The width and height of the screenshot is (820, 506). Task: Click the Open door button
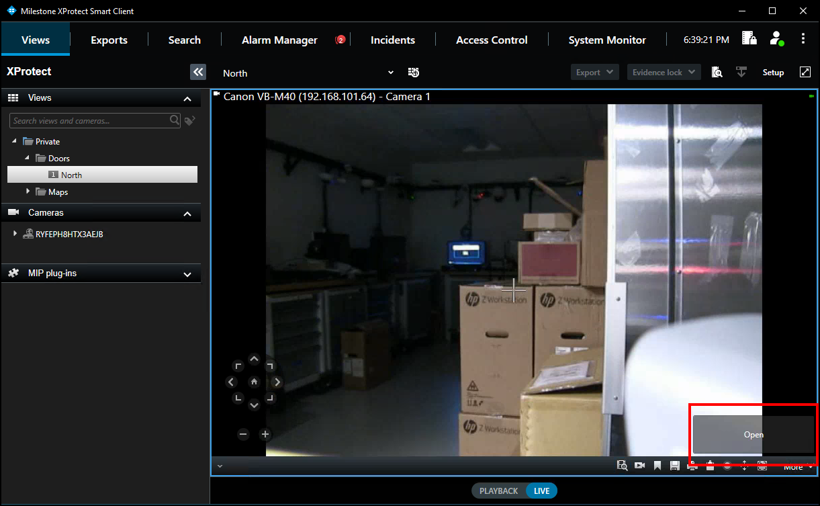click(753, 435)
